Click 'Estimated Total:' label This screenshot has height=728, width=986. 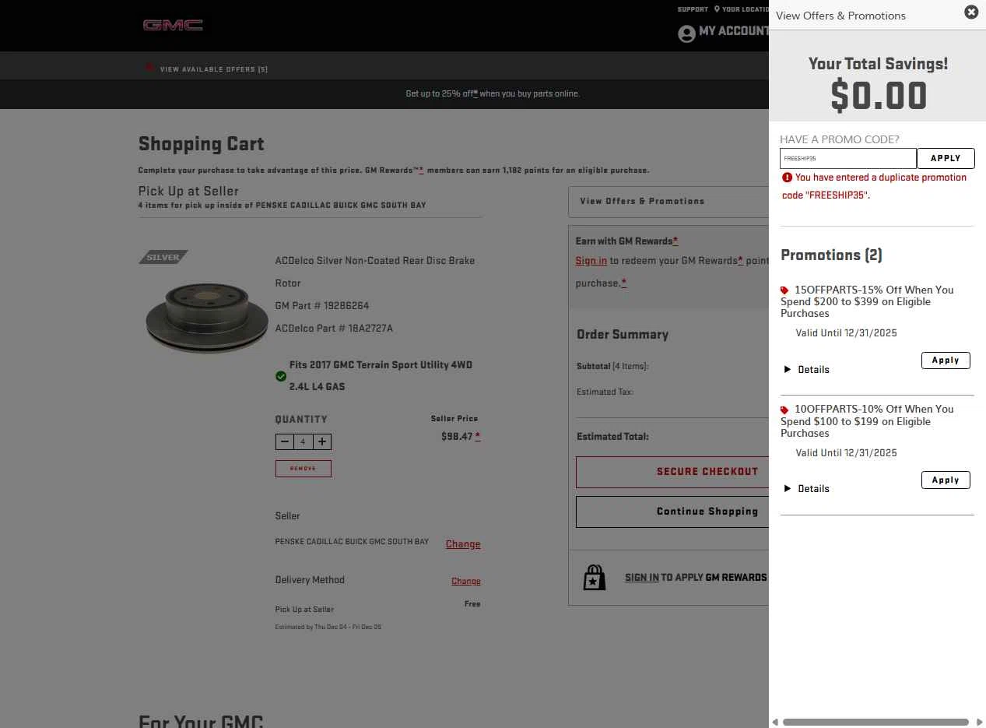point(612,437)
